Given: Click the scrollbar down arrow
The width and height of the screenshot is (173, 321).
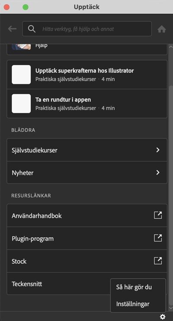Looking at the screenshot, I should [171, 308].
